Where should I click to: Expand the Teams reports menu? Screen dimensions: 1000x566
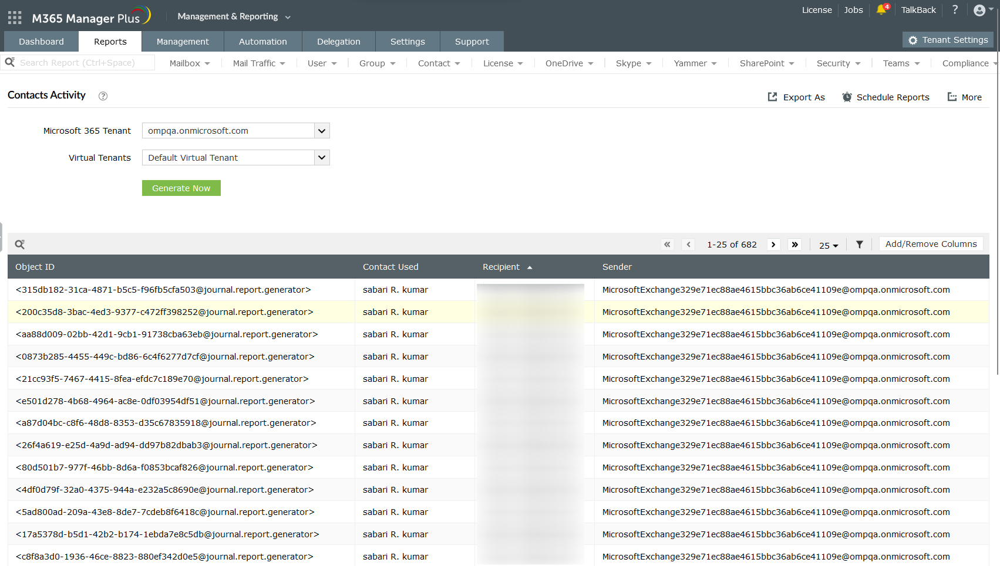tap(901, 63)
